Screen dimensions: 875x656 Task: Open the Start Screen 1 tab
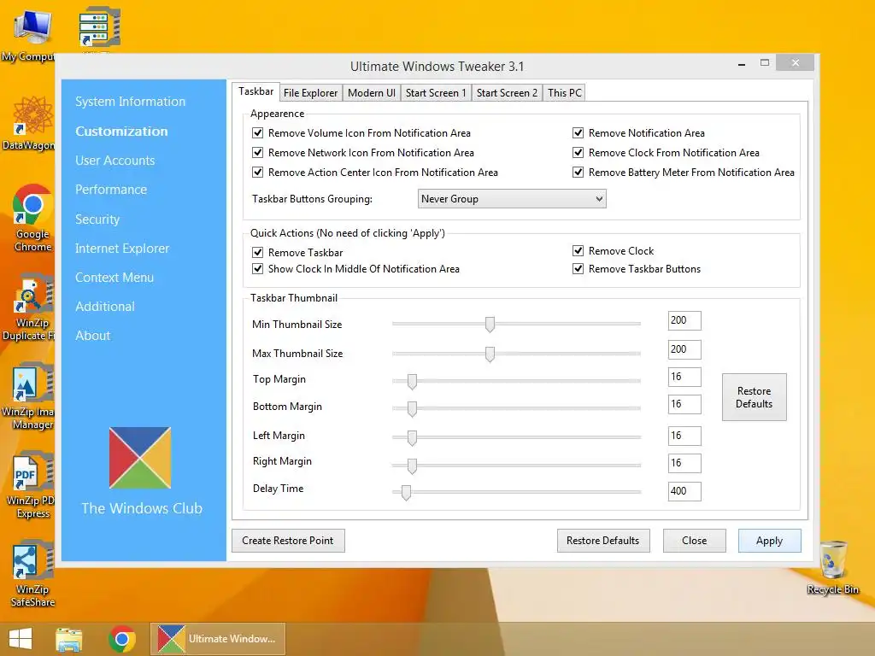(x=436, y=92)
